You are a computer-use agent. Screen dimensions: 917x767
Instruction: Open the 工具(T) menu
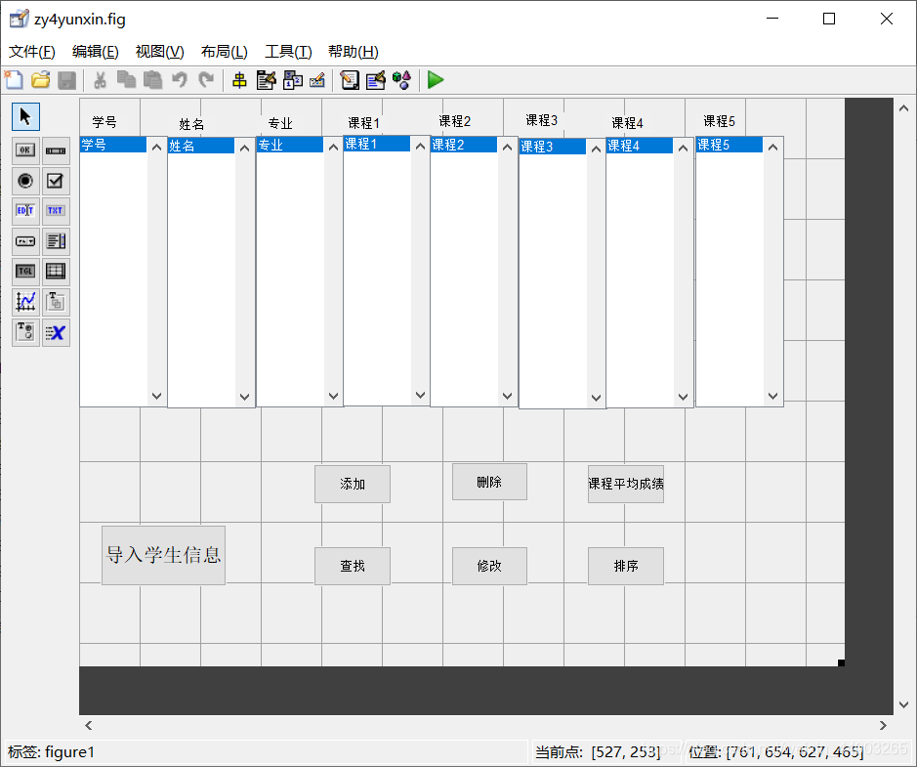288,52
